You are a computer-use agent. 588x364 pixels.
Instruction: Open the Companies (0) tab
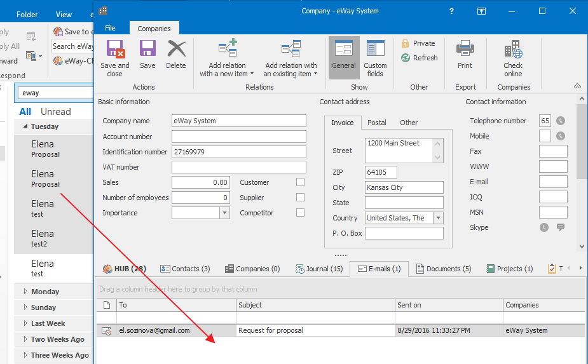point(252,269)
